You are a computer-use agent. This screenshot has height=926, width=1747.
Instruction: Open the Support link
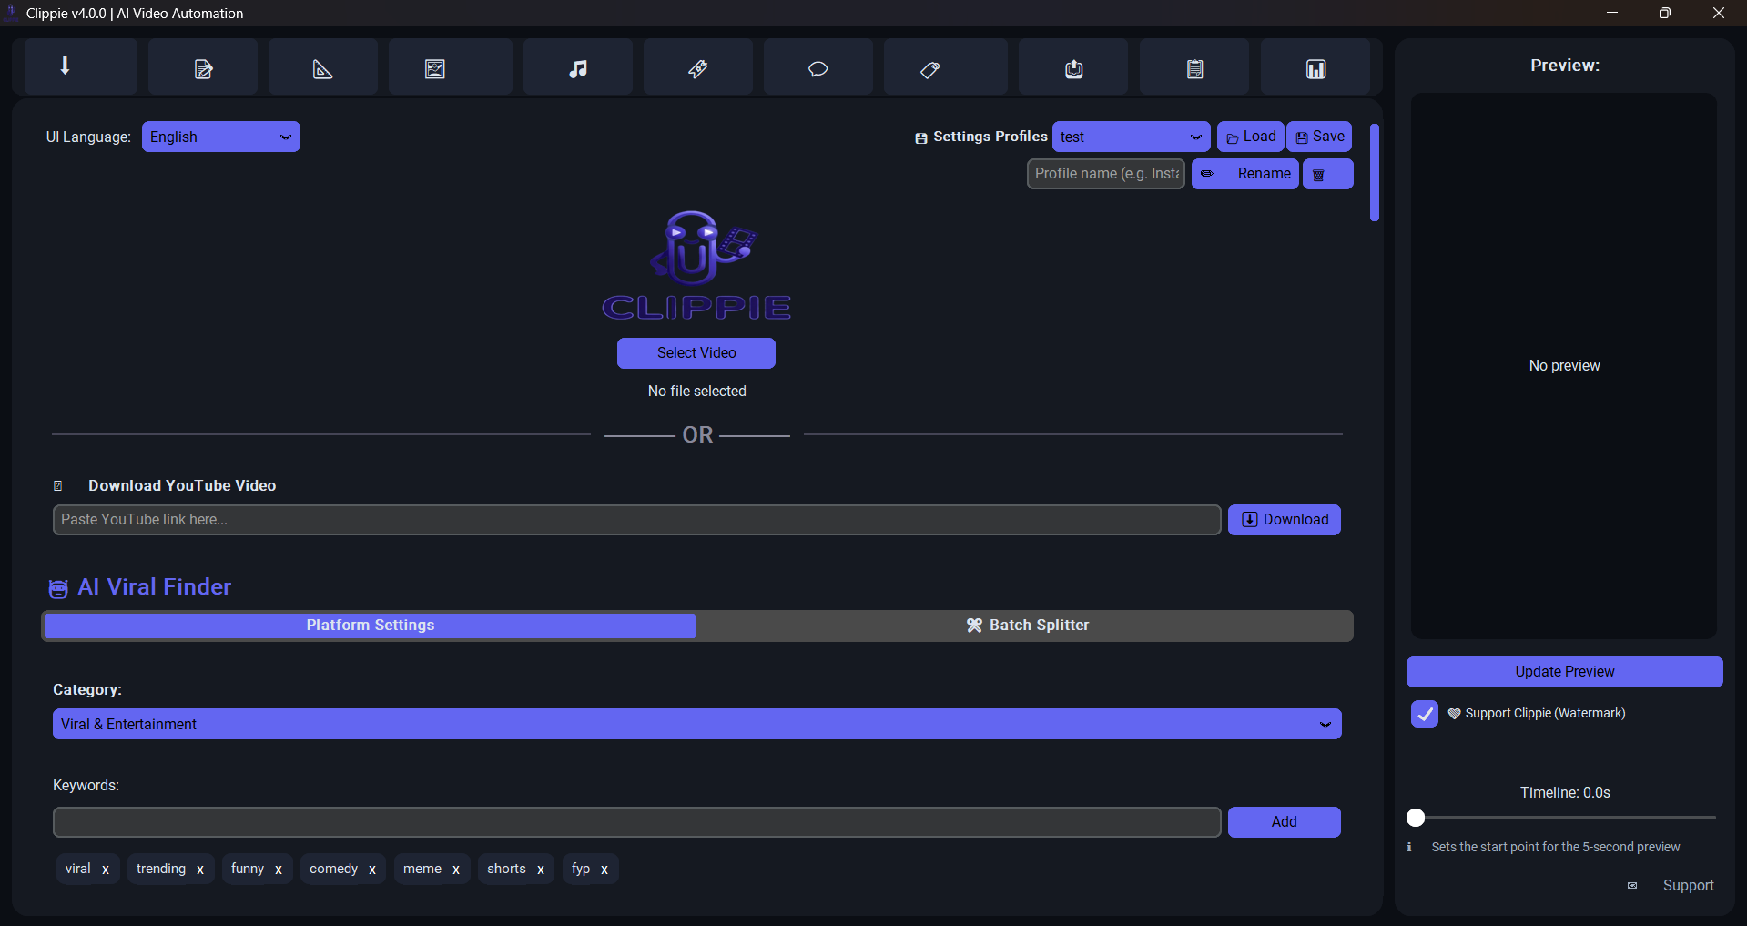[x=1688, y=886]
